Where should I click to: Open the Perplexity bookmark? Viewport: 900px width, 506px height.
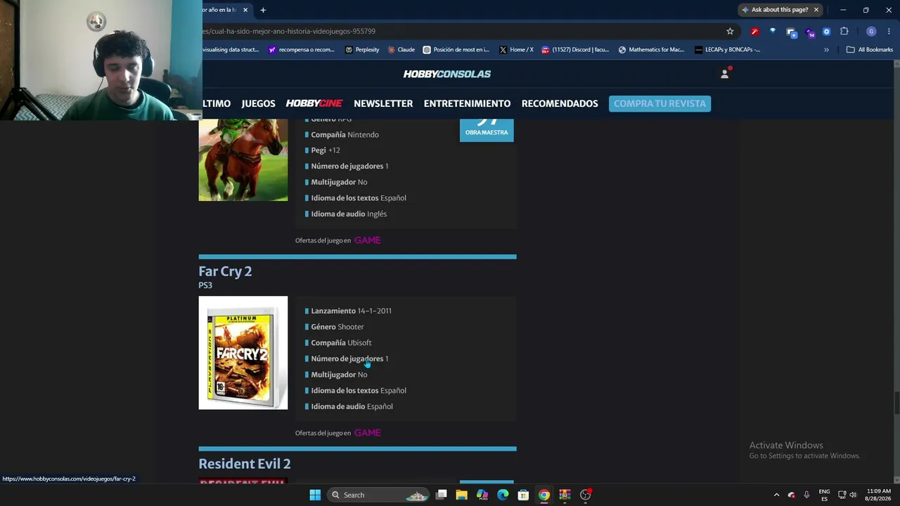click(362, 50)
